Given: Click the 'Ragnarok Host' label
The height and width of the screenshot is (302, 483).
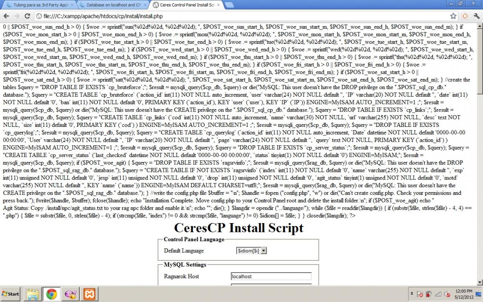Looking at the screenshot, I should 182,276.
